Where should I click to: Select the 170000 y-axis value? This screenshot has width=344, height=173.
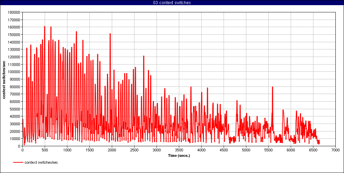click(14, 20)
